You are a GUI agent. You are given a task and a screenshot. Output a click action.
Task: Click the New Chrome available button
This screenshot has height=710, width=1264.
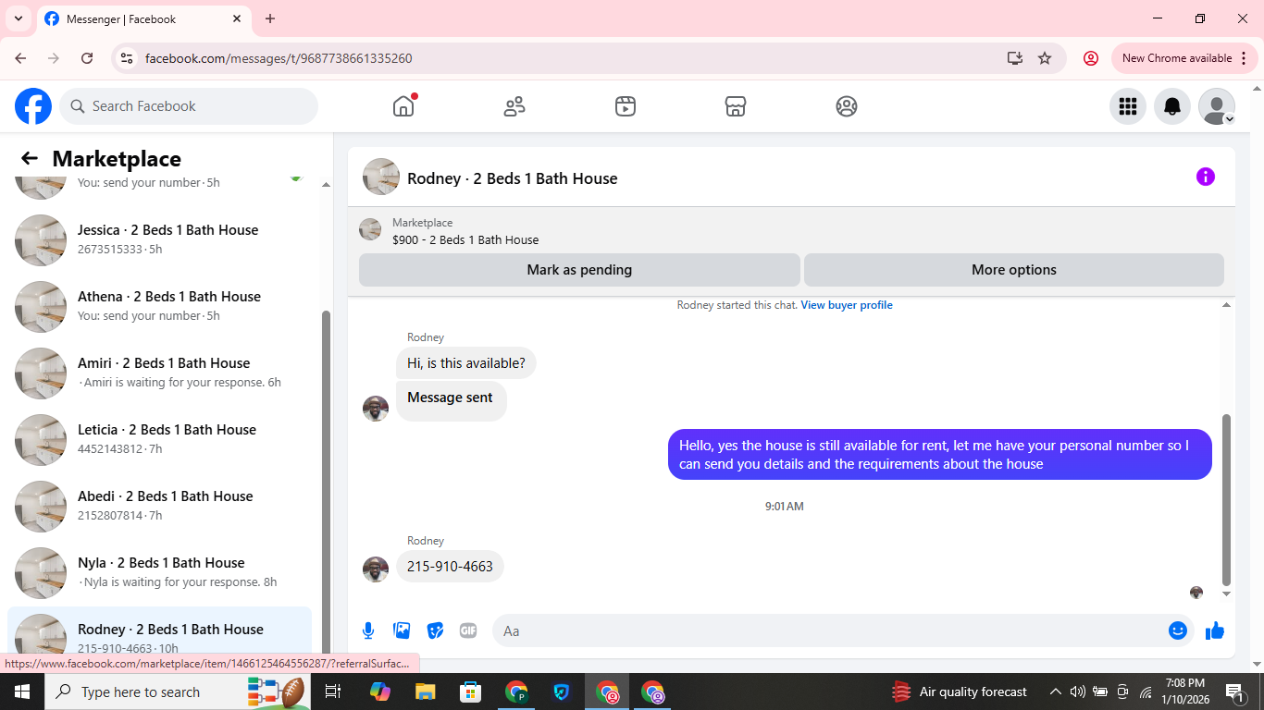tap(1184, 58)
